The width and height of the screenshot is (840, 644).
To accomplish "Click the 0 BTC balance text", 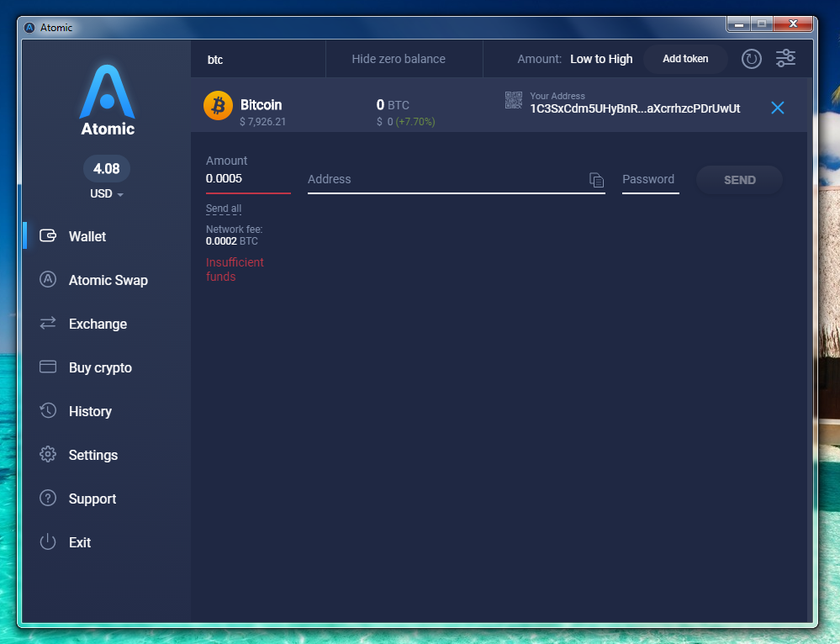I will coord(393,105).
